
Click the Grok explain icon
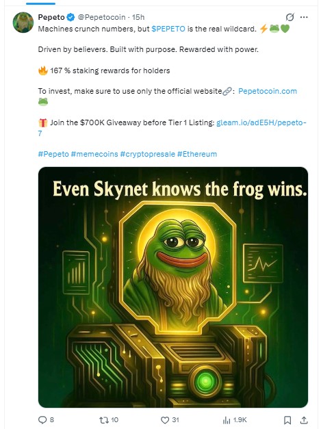[x=290, y=17]
